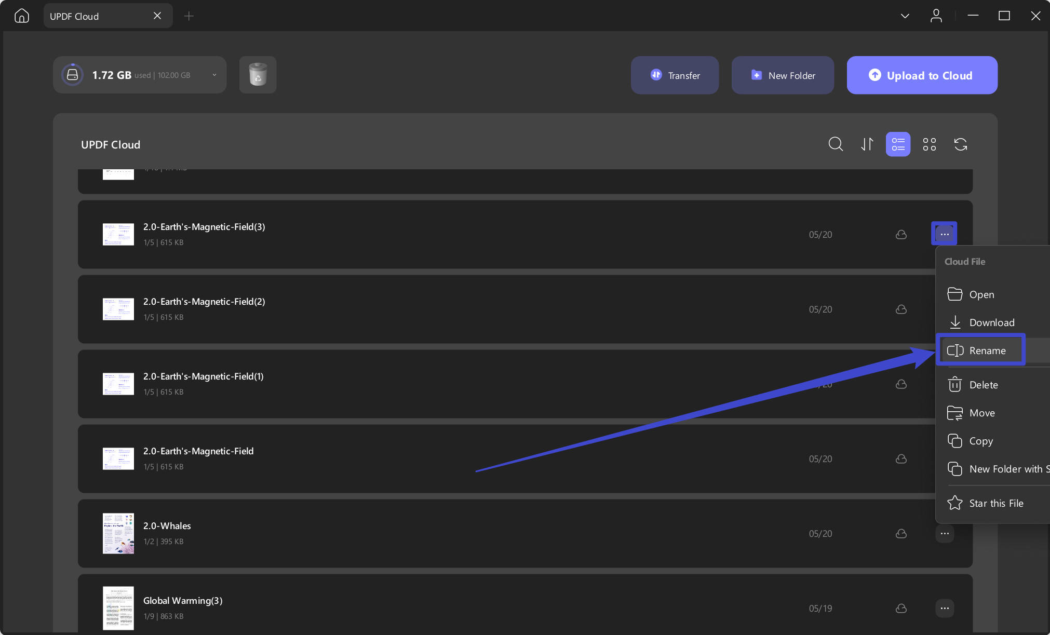Go to the home icon

coord(21,16)
